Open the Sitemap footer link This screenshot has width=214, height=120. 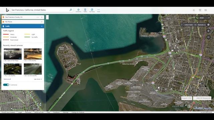tap(66, 112)
